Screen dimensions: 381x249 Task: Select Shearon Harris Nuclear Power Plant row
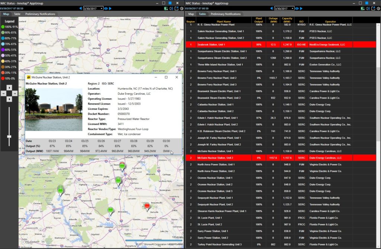[x=281, y=211]
